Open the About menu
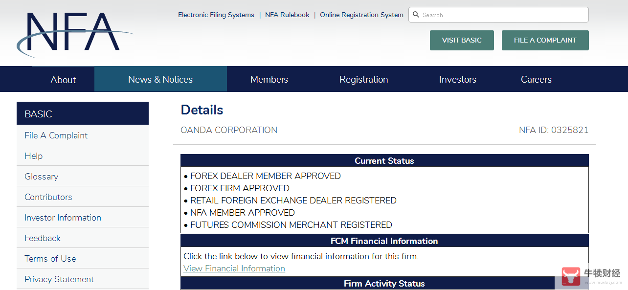 [x=63, y=80]
